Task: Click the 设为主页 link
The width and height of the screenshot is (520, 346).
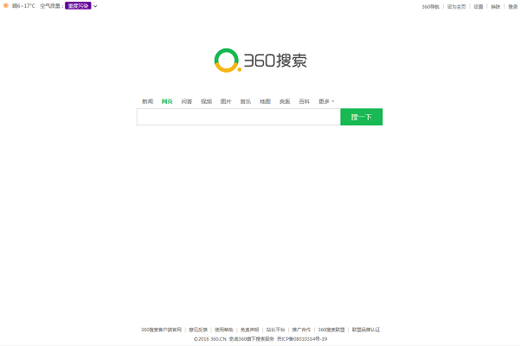Action: (456, 7)
